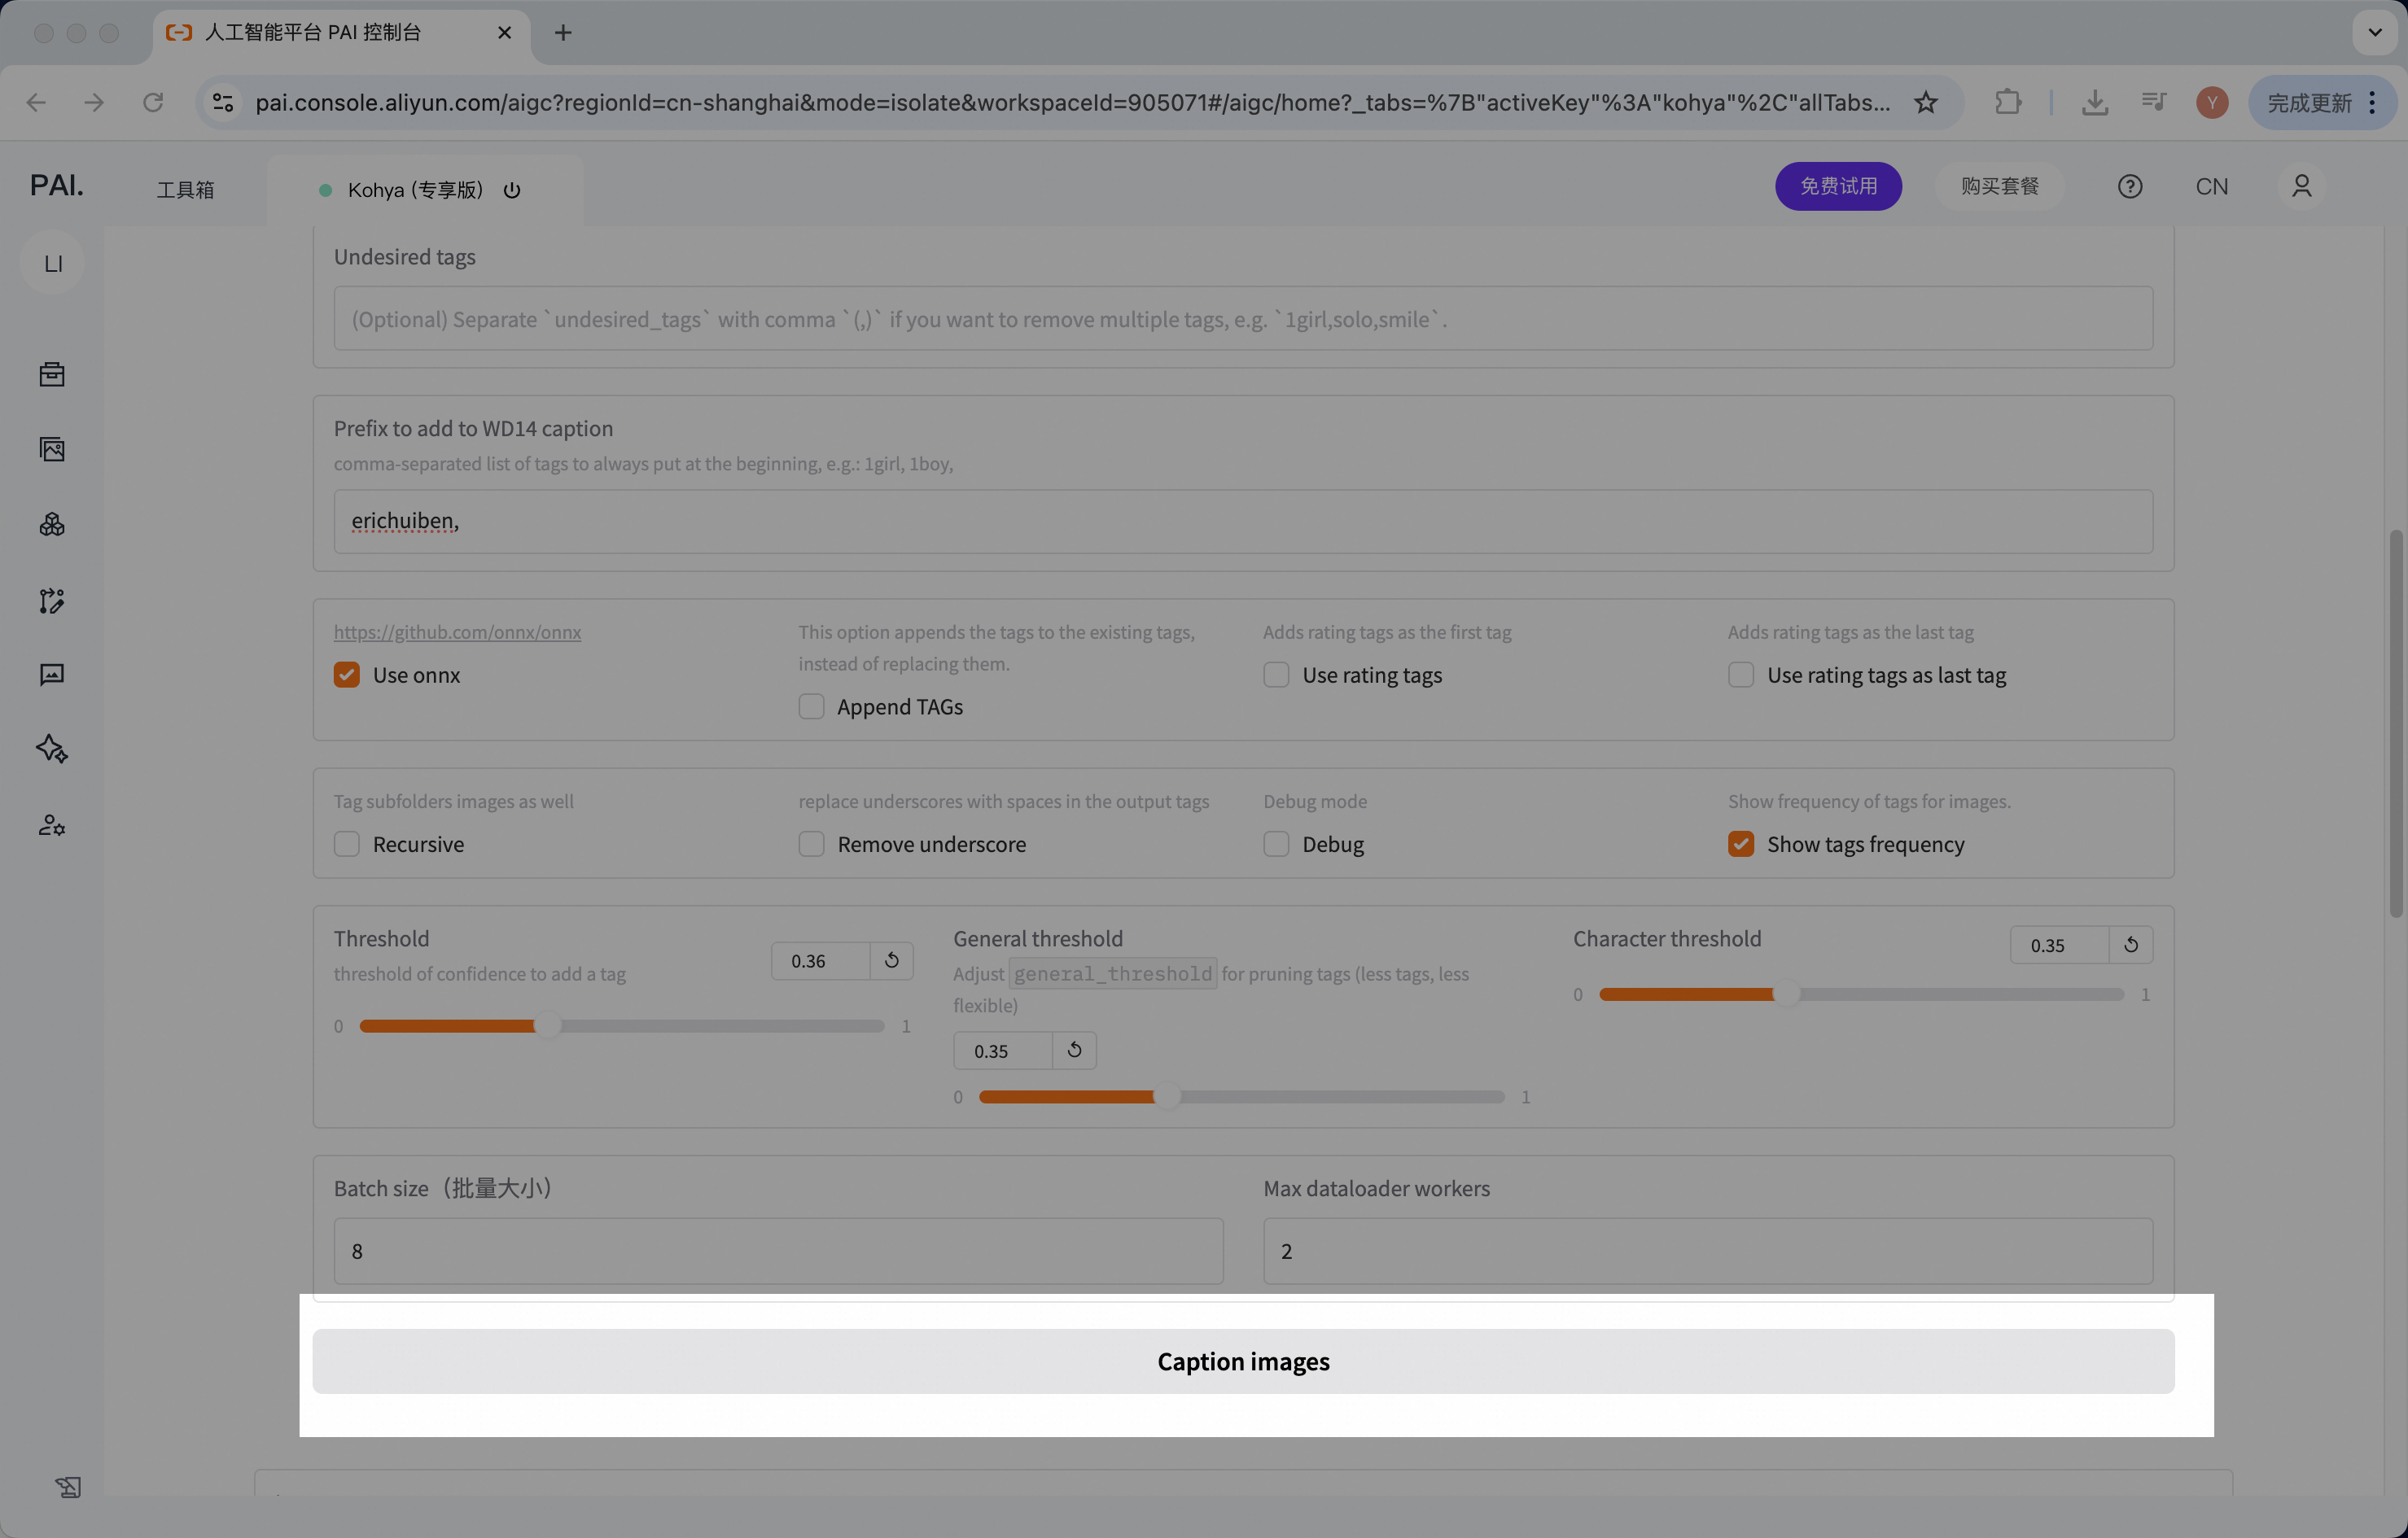This screenshot has height=1538, width=2408.
Task: Reset the Threshold value with reset icon
Action: (891, 960)
